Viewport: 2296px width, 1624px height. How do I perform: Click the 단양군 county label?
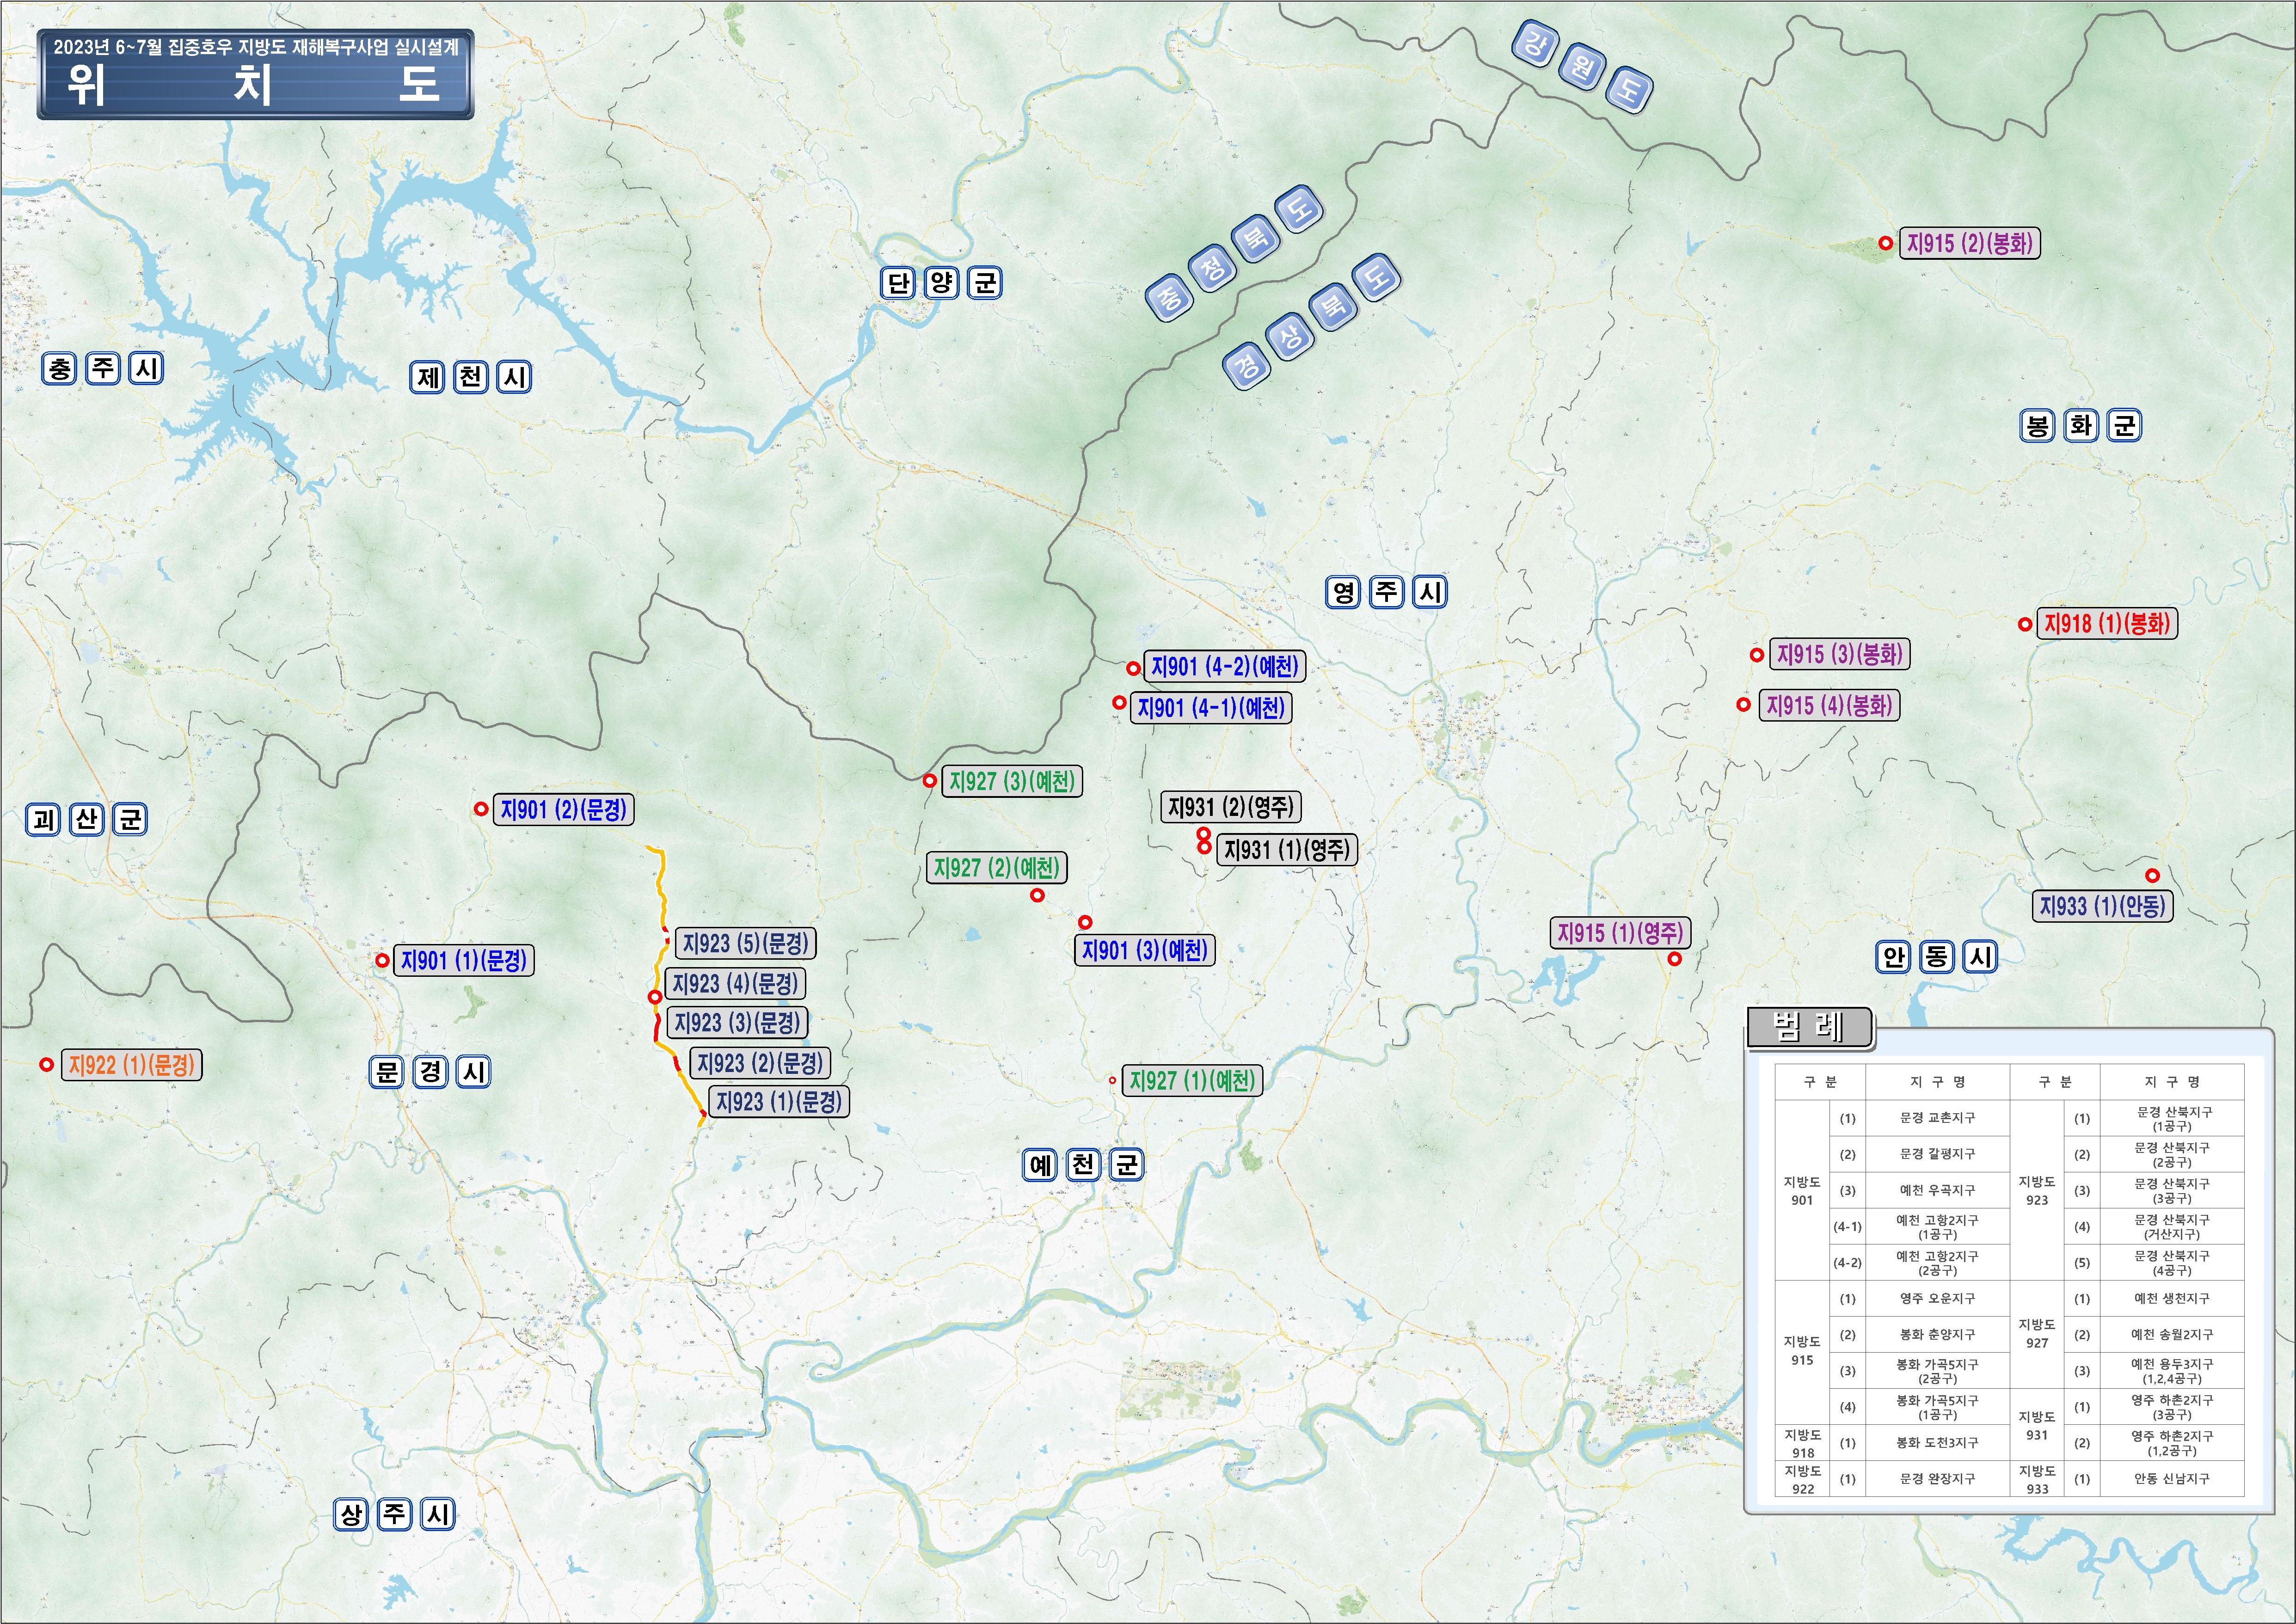[941, 283]
